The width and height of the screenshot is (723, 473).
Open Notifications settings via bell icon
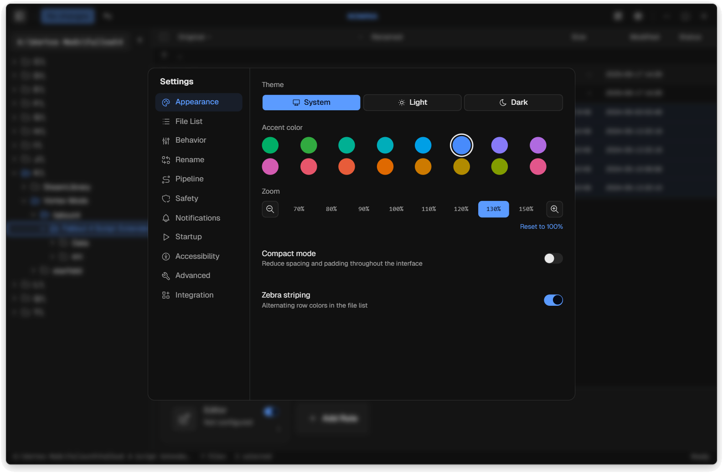tap(166, 218)
